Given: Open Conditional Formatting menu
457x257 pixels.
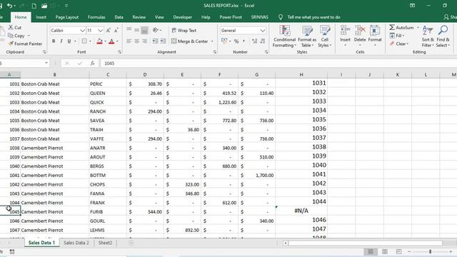Looking at the screenshot, I should pyautogui.click(x=284, y=36).
